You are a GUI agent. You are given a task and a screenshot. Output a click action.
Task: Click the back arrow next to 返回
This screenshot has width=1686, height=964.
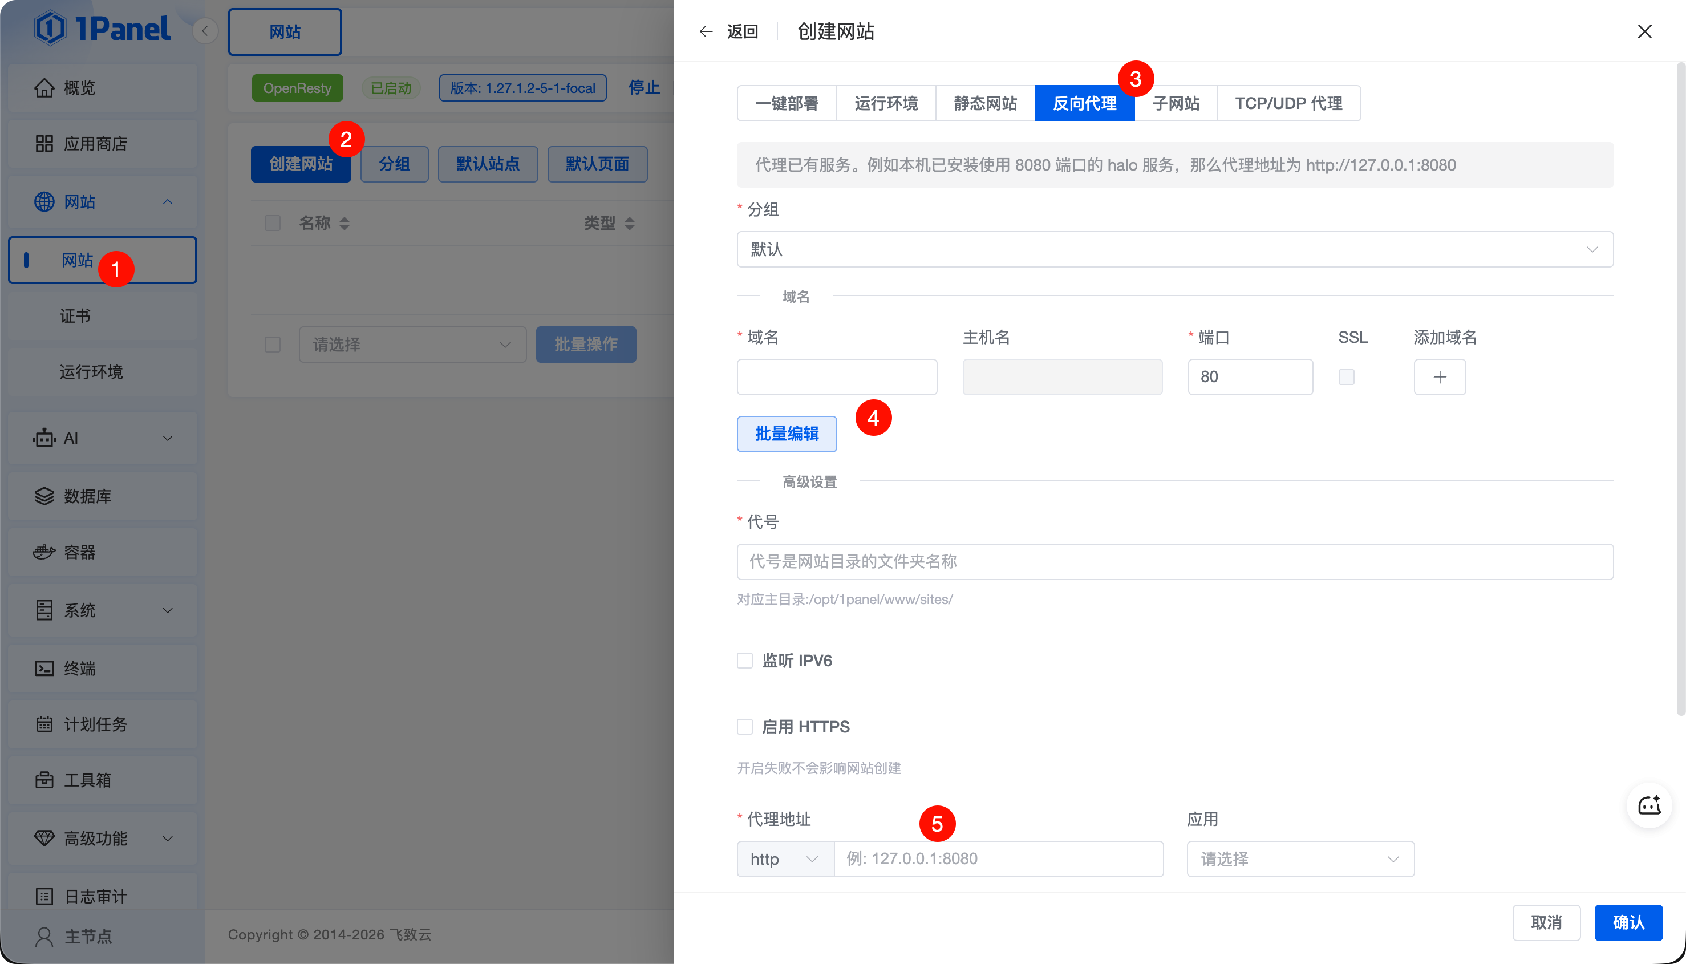[x=706, y=31]
